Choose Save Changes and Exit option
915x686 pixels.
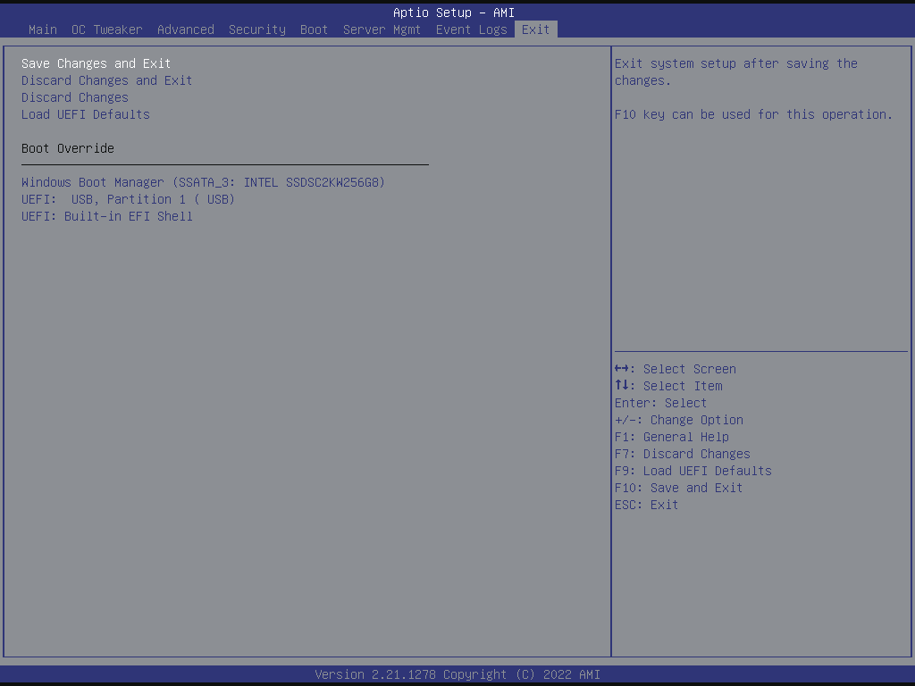click(97, 63)
